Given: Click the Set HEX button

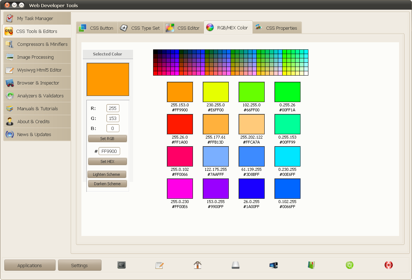Looking at the screenshot, I should [107, 161].
